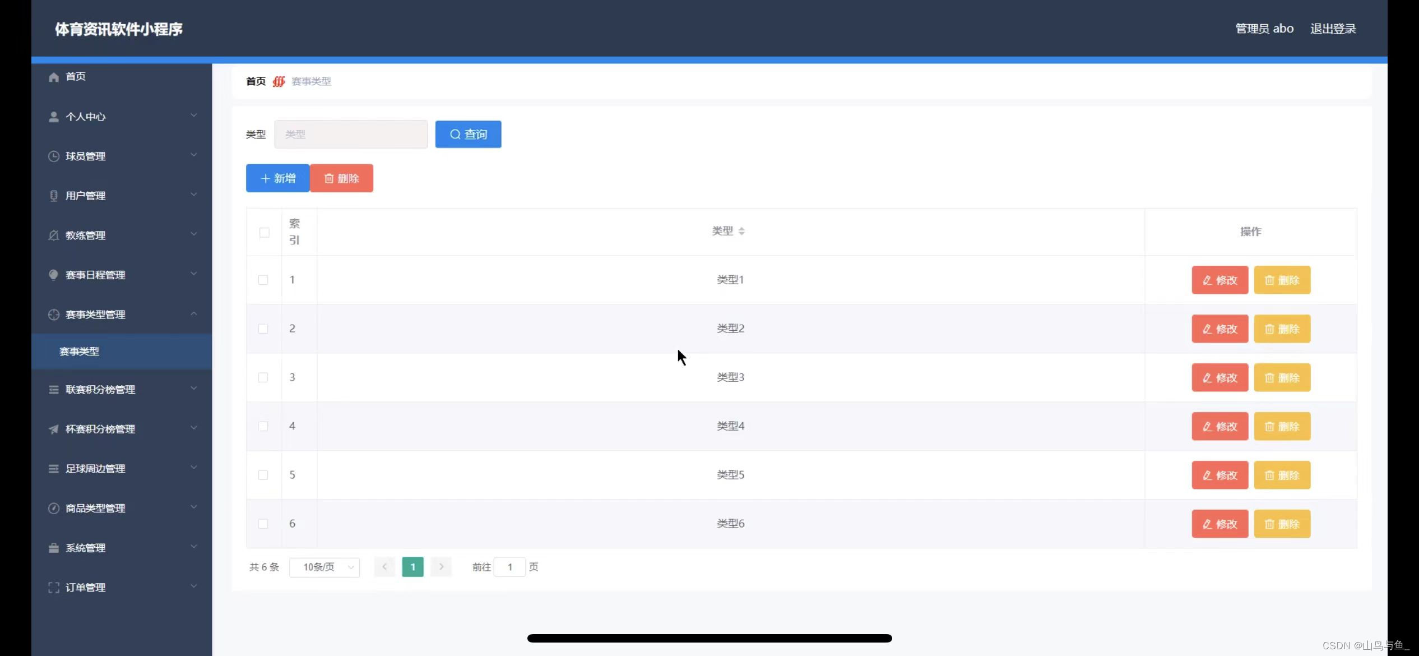The height and width of the screenshot is (656, 1419).
Task: Open the 足球周边管理 menu label
Action: 95,469
